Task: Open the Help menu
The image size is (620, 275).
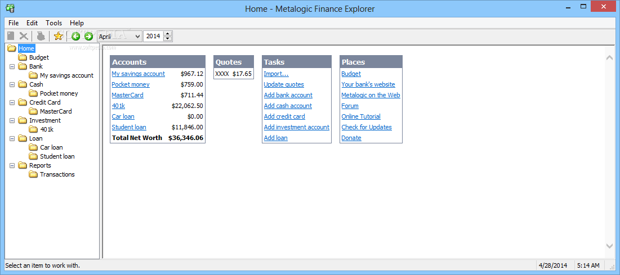Action: (x=77, y=23)
